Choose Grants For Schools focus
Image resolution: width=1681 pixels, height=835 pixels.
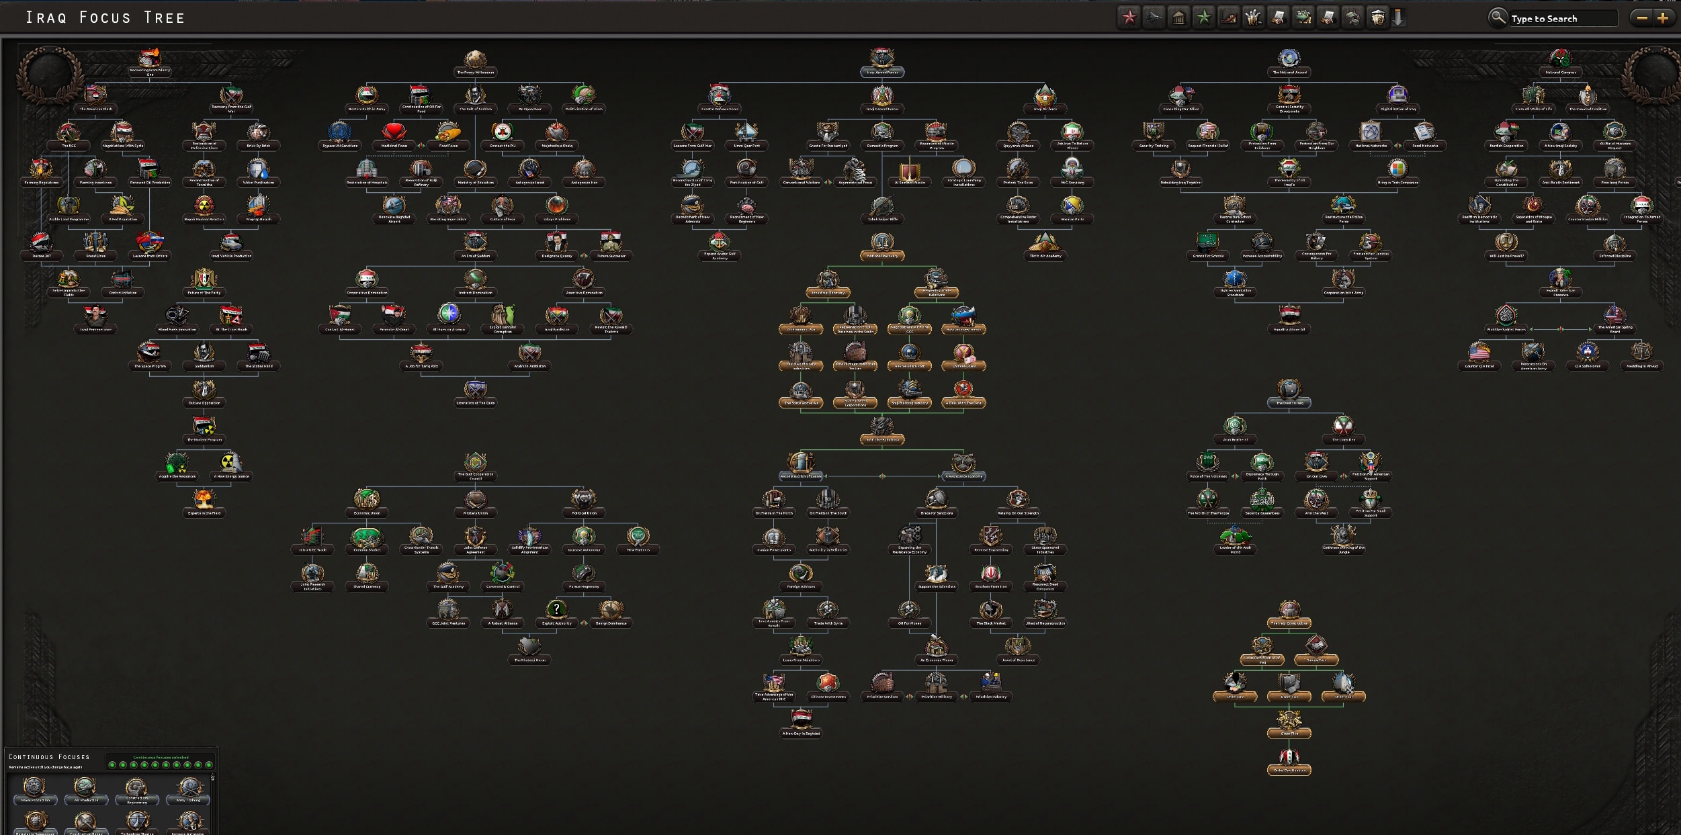(1207, 246)
